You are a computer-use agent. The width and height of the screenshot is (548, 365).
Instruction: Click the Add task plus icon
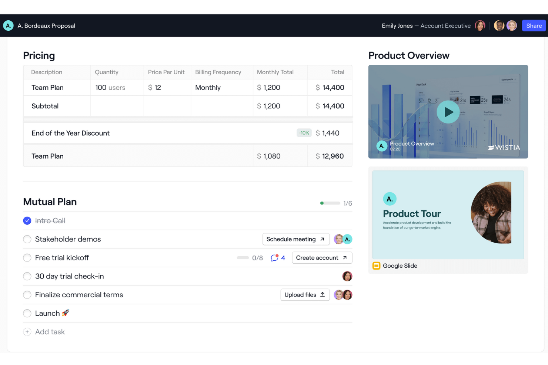pos(27,332)
